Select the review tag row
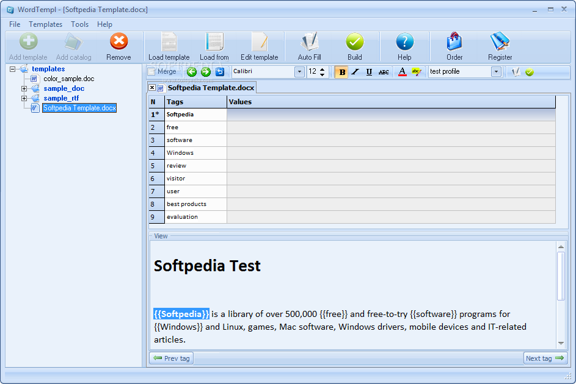The height and width of the screenshot is (384, 576). pyautogui.click(x=195, y=166)
